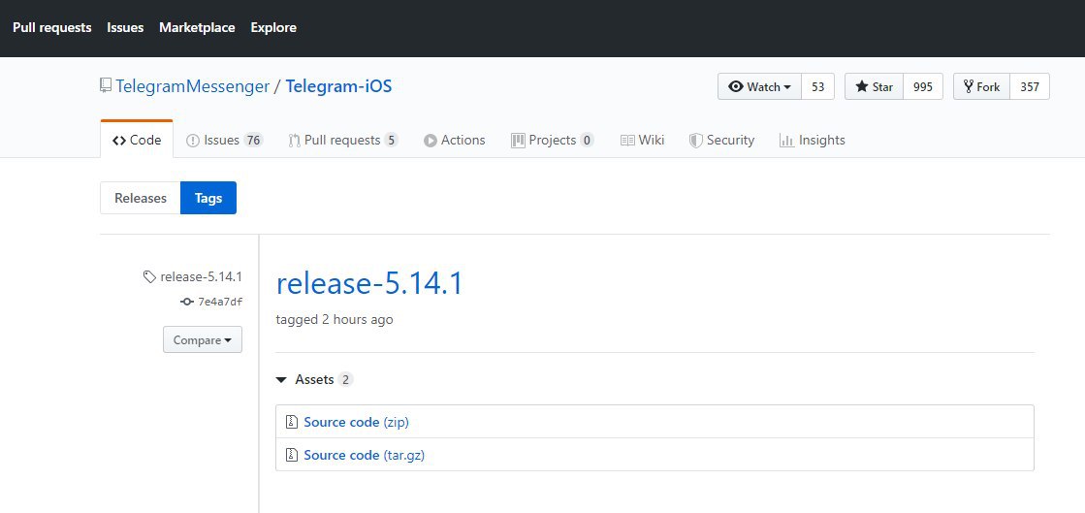Image resolution: width=1085 pixels, height=513 pixels.
Task: Click the tar.gz file icon beside Source code
Action: pos(291,455)
